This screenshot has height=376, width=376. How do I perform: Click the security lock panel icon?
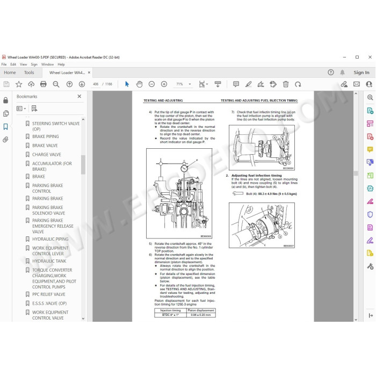[x=5, y=100]
